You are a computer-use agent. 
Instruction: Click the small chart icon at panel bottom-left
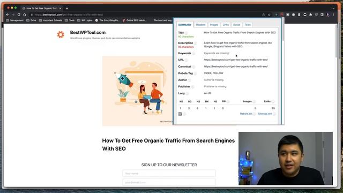pyautogui.click(x=180, y=114)
